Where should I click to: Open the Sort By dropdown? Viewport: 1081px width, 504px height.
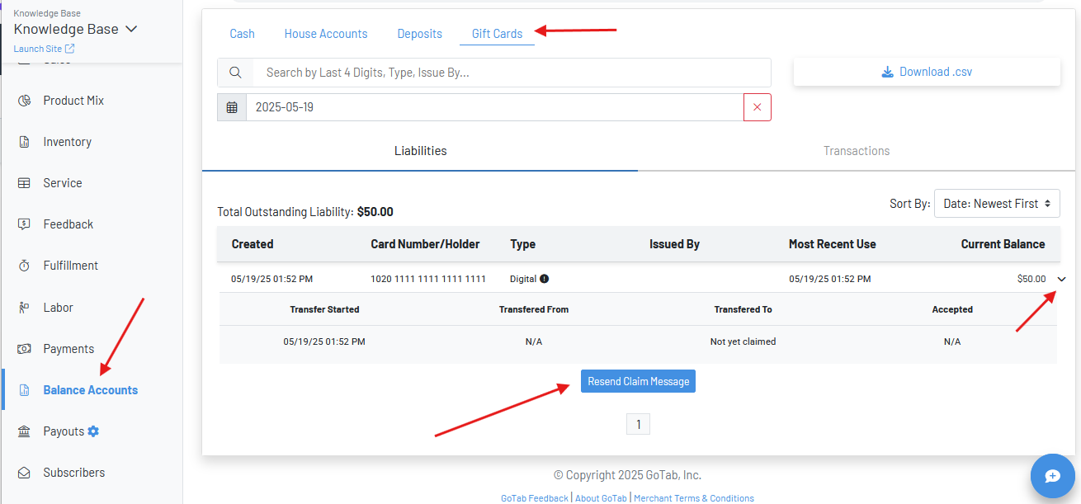996,204
